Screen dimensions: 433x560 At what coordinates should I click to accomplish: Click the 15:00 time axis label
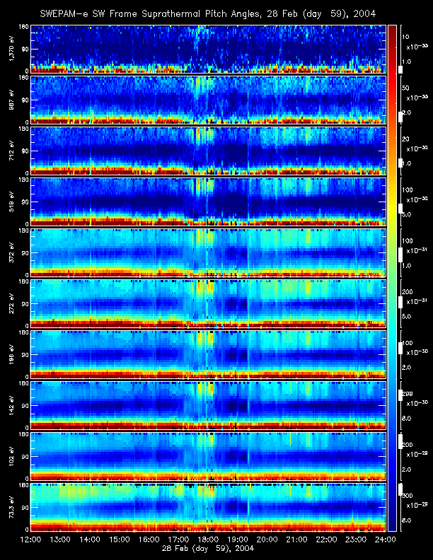pos(120,539)
